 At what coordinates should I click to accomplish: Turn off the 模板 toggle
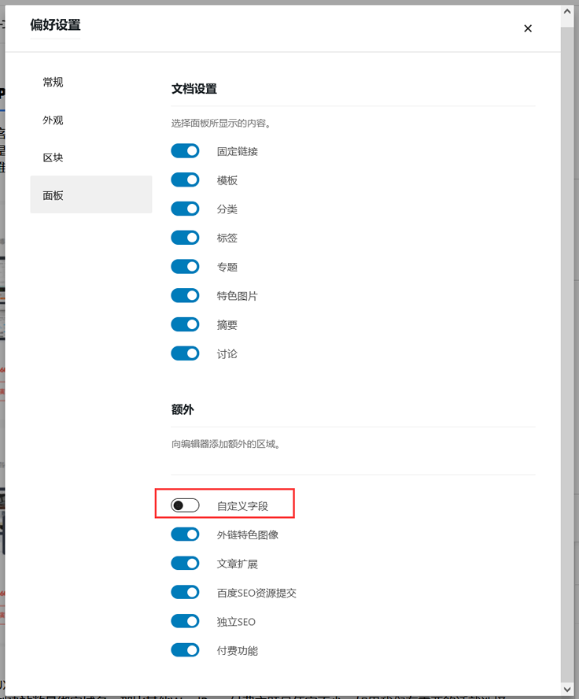(x=185, y=180)
